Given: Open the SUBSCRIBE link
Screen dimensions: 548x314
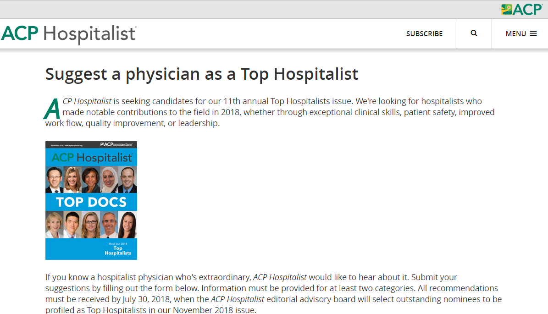Looking at the screenshot, I should pyautogui.click(x=424, y=34).
